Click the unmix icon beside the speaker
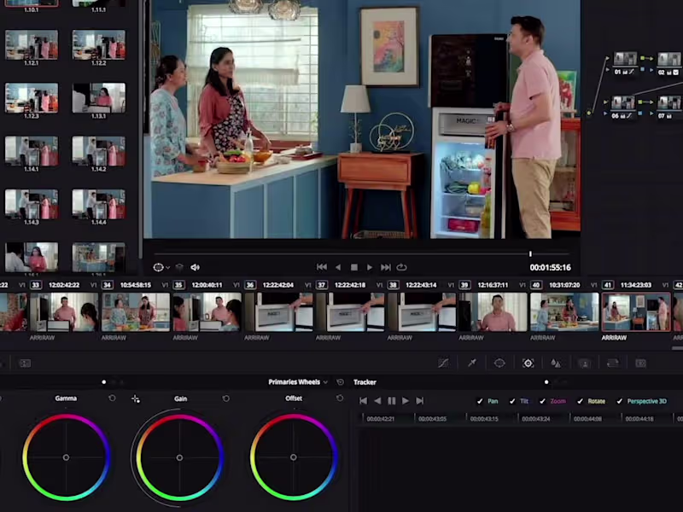The width and height of the screenshot is (683, 512). [179, 267]
